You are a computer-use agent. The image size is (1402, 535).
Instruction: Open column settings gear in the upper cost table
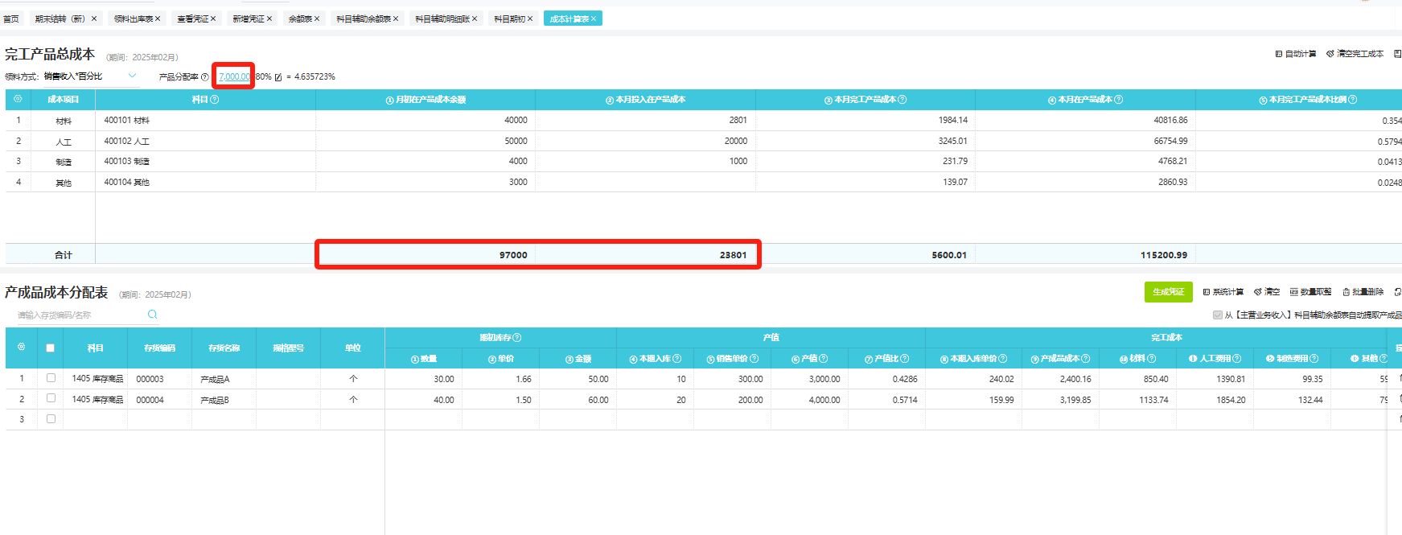[18, 99]
